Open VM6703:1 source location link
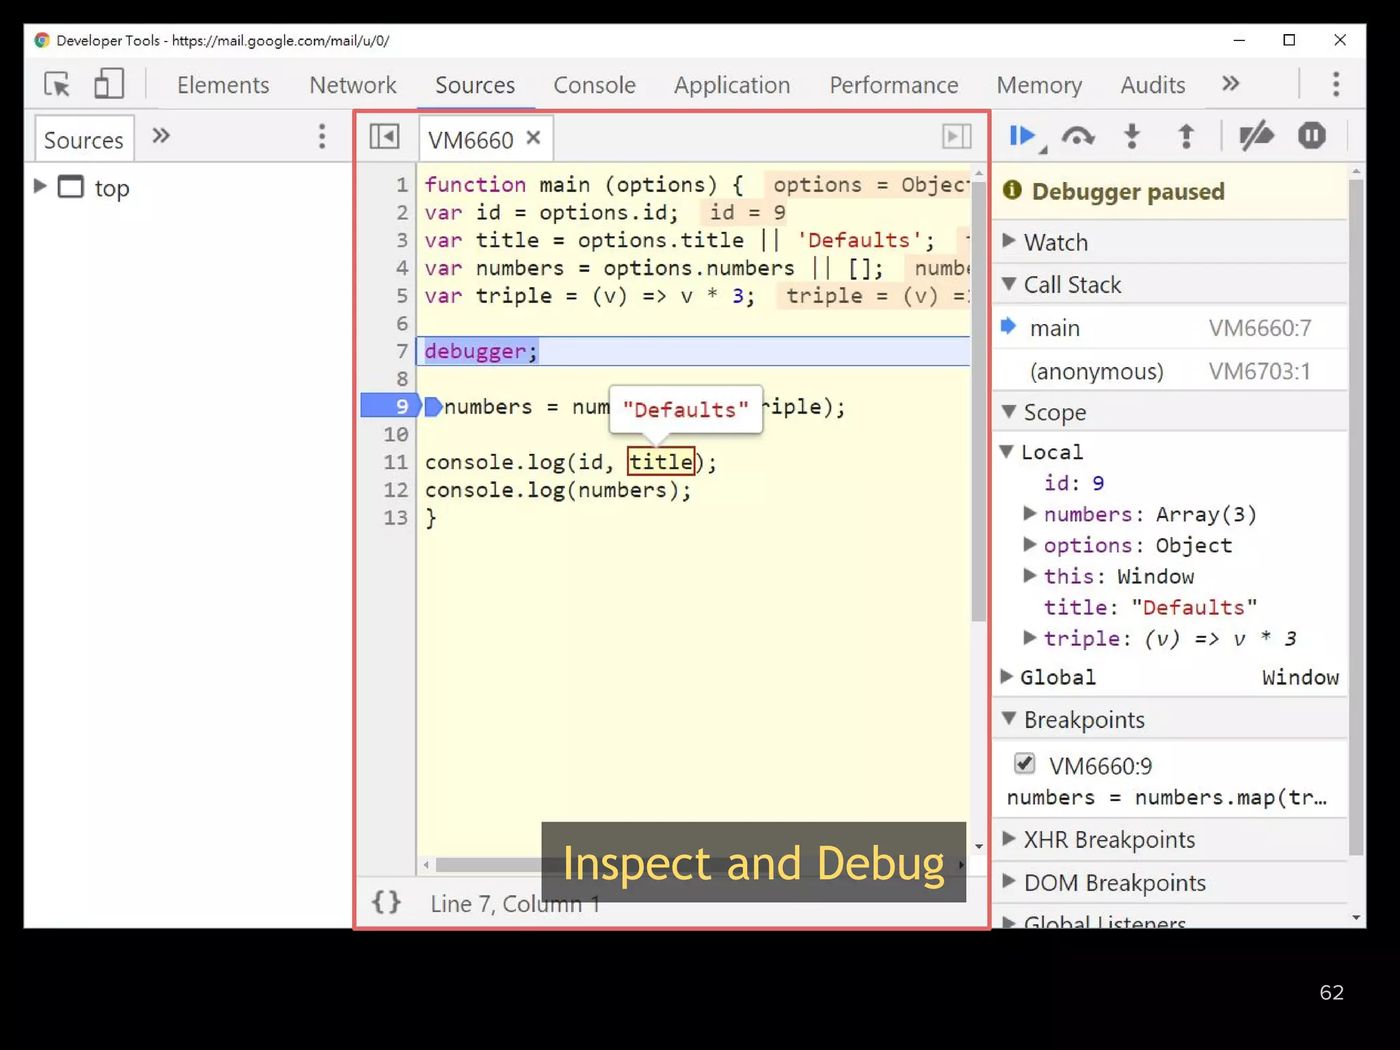This screenshot has width=1400, height=1050. 1259,371
